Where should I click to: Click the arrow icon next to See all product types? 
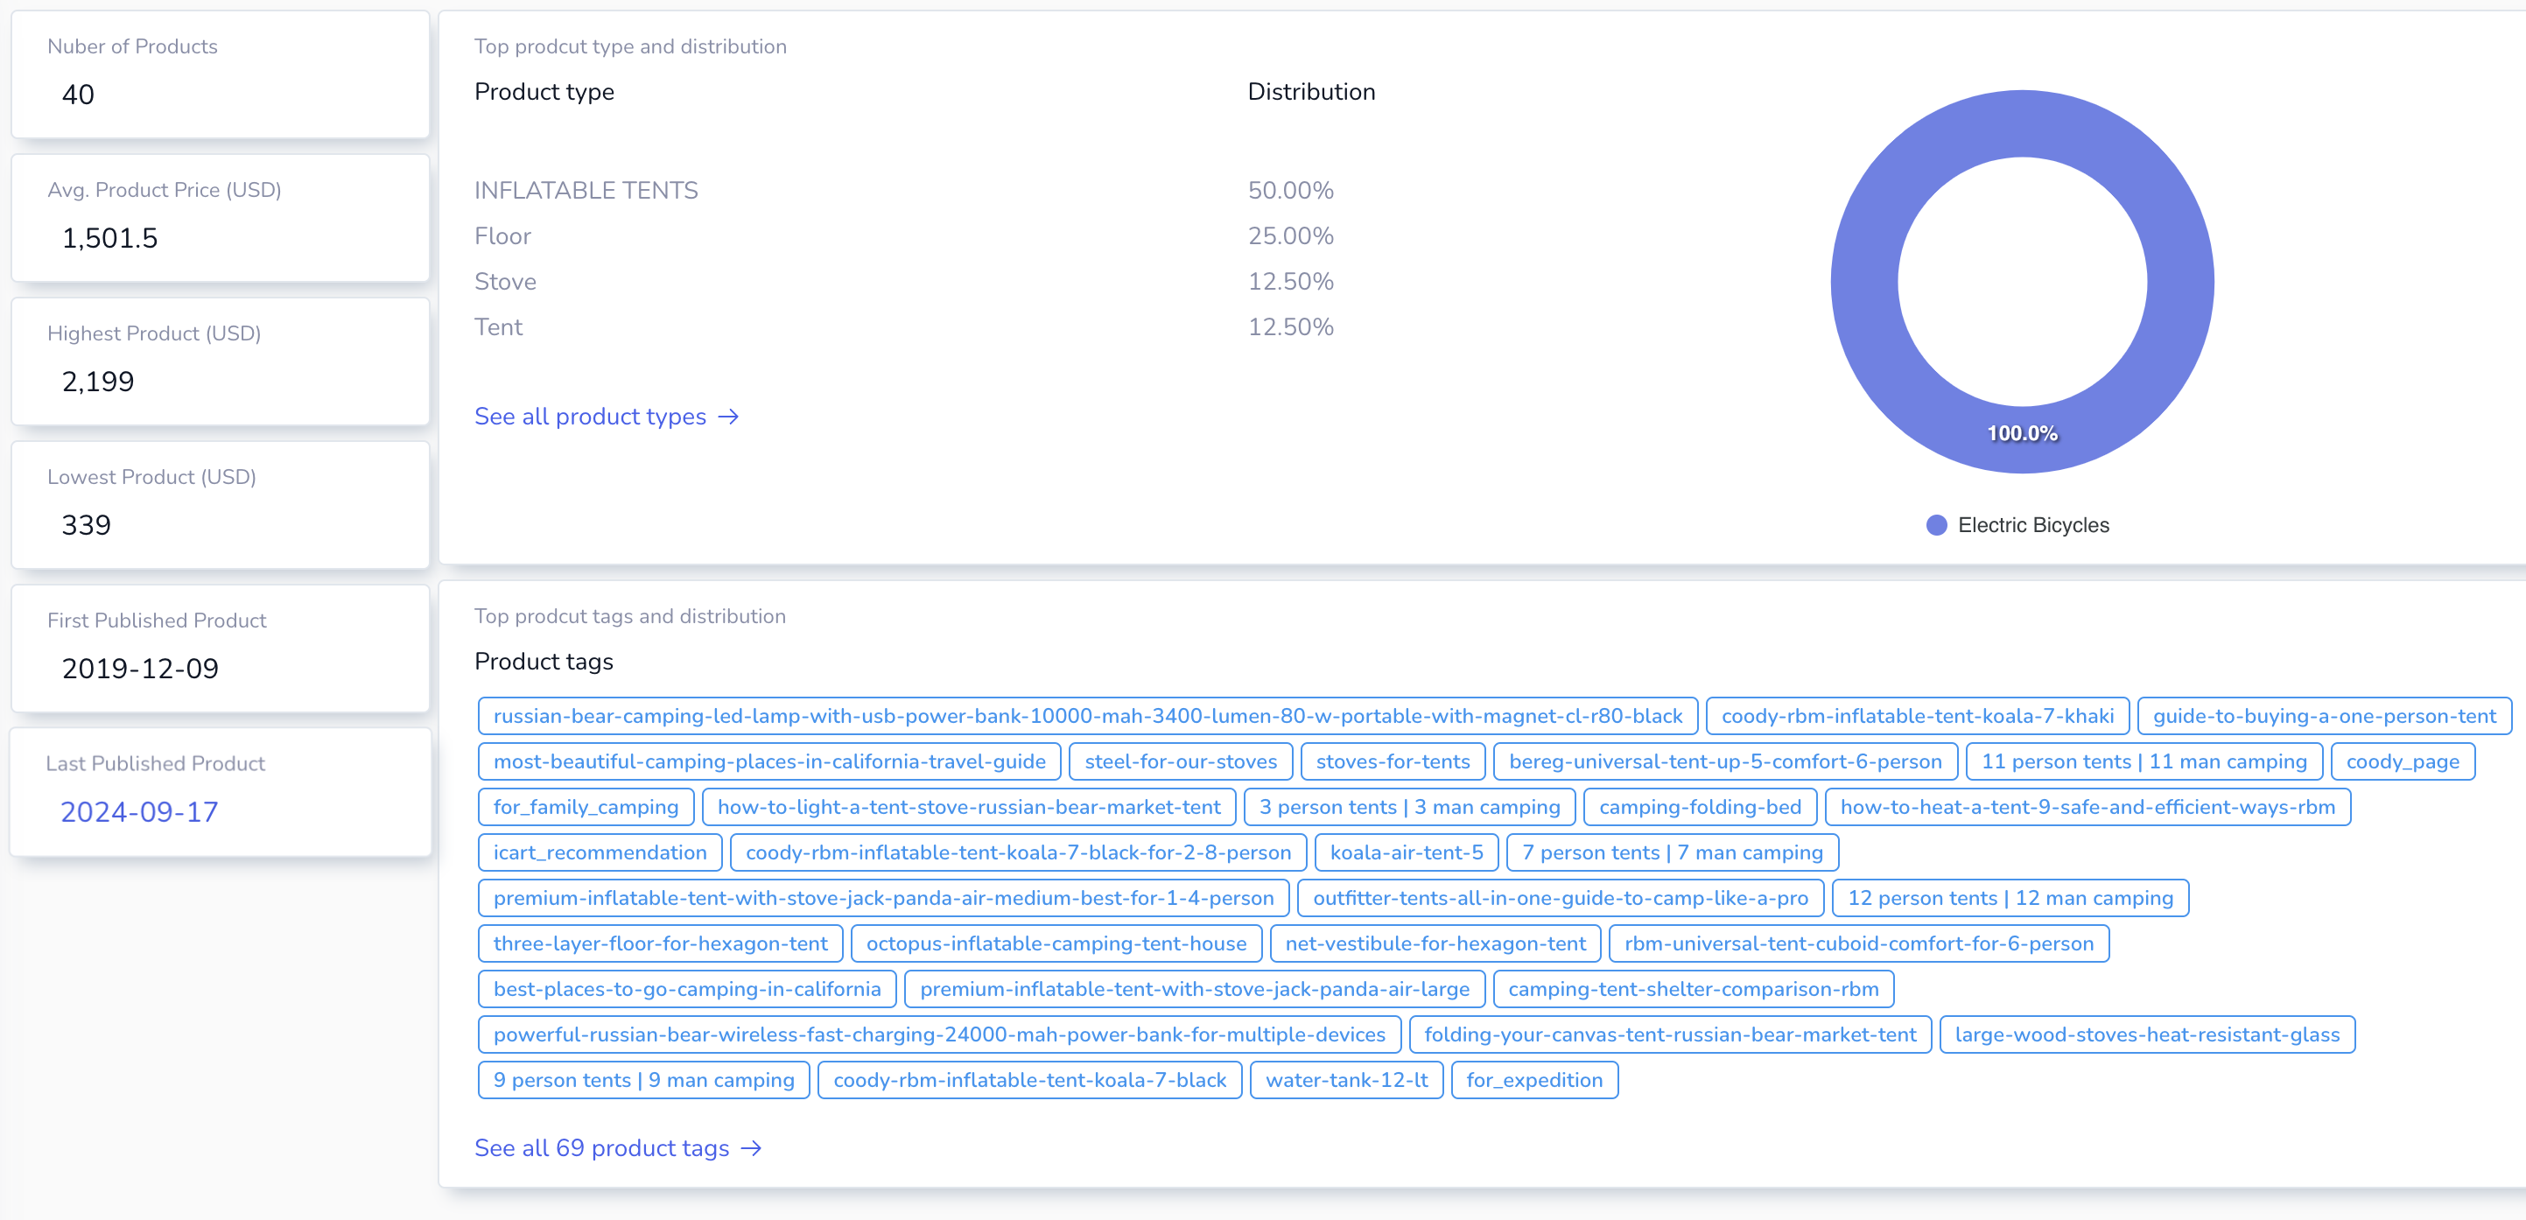(731, 417)
